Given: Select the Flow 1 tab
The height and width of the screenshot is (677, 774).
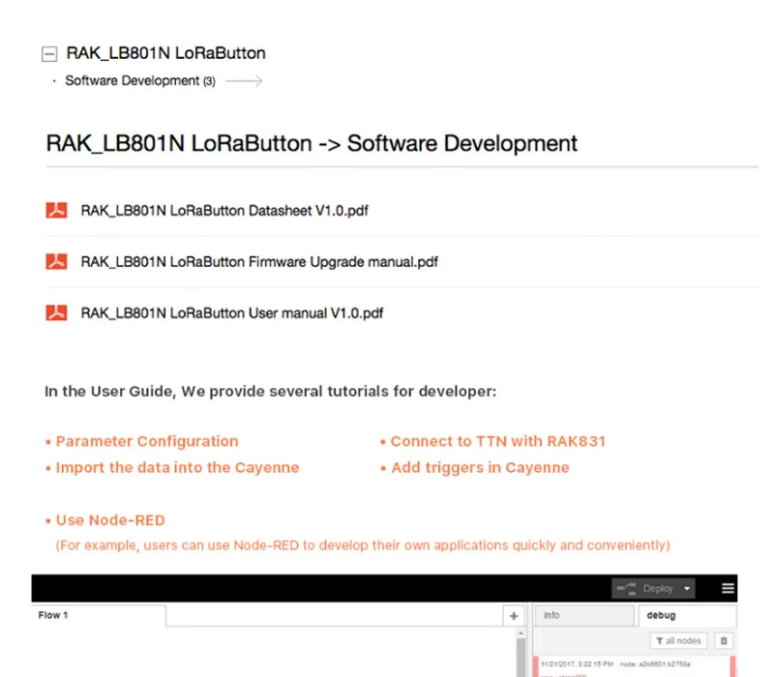Looking at the screenshot, I should tap(99, 615).
